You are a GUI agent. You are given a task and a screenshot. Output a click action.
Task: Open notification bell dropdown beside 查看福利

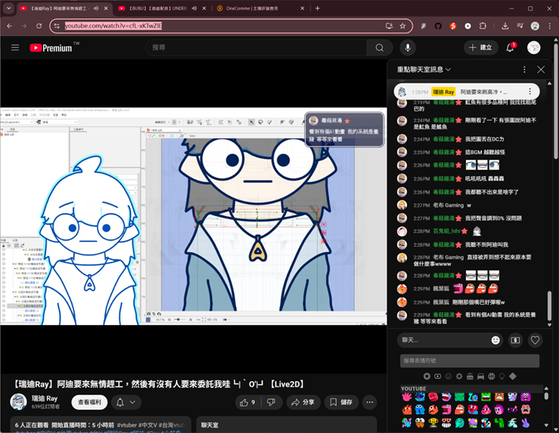pos(125,402)
